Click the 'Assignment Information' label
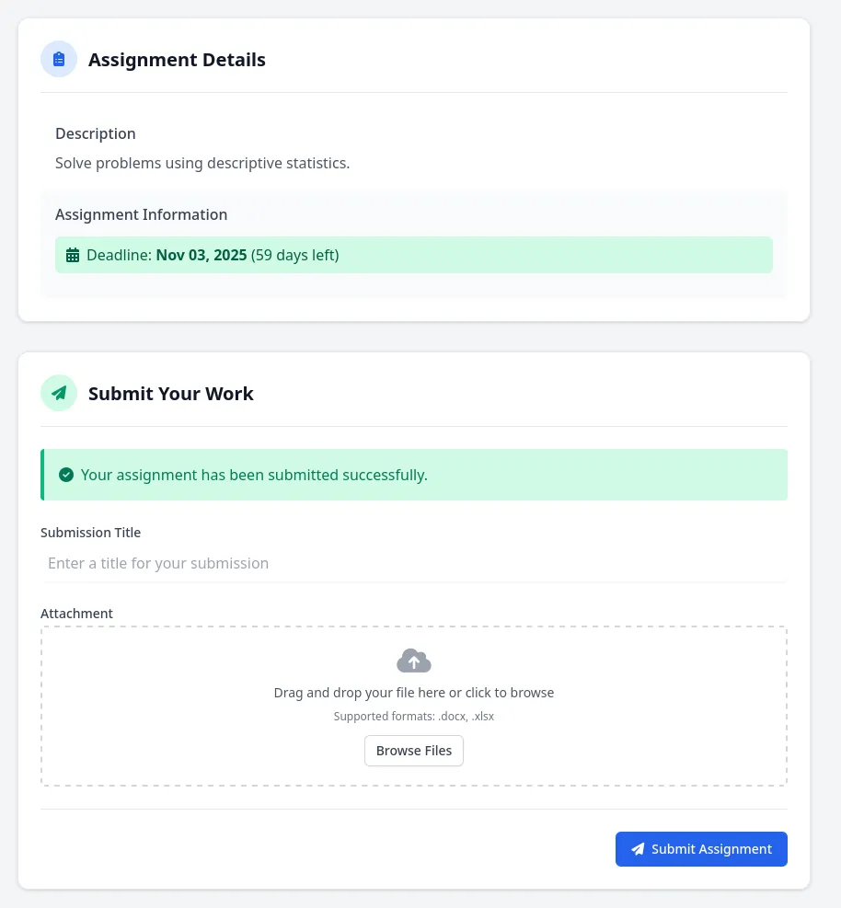Image resolution: width=841 pixels, height=908 pixels. coord(141,214)
